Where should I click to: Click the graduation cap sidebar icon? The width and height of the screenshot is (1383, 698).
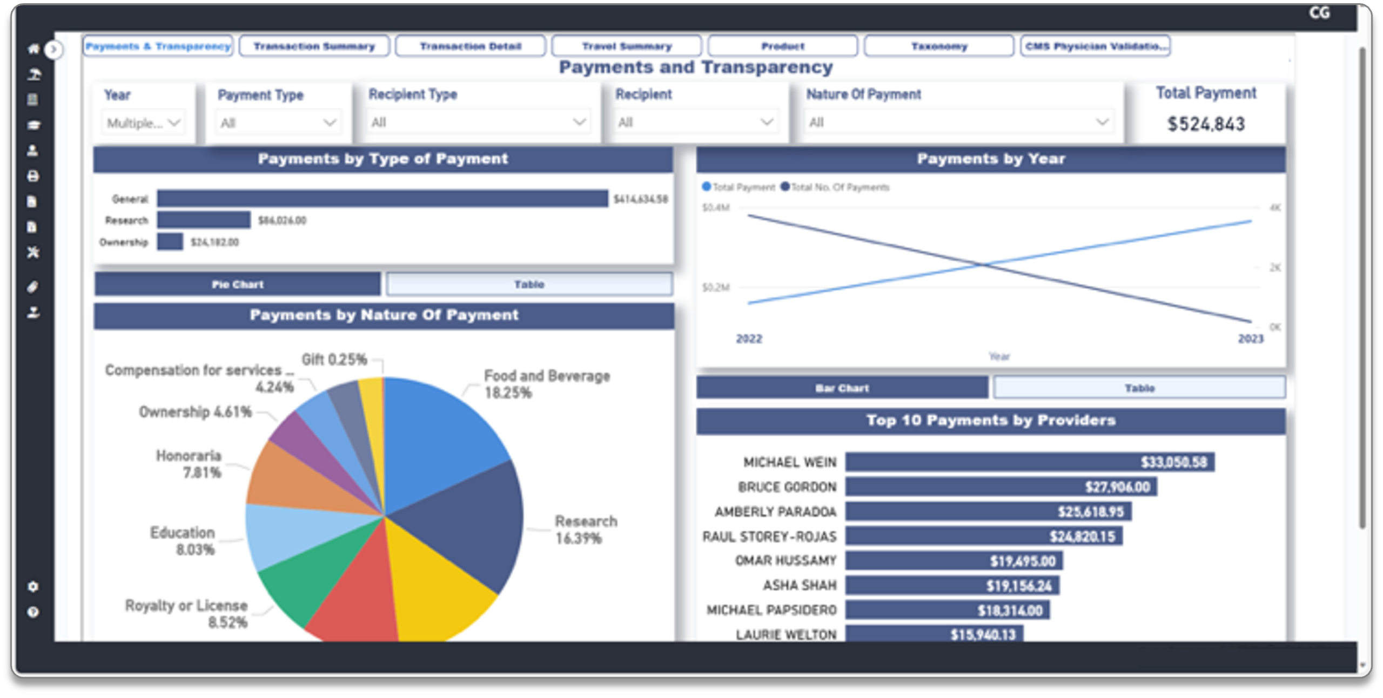pyautogui.click(x=33, y=125)
